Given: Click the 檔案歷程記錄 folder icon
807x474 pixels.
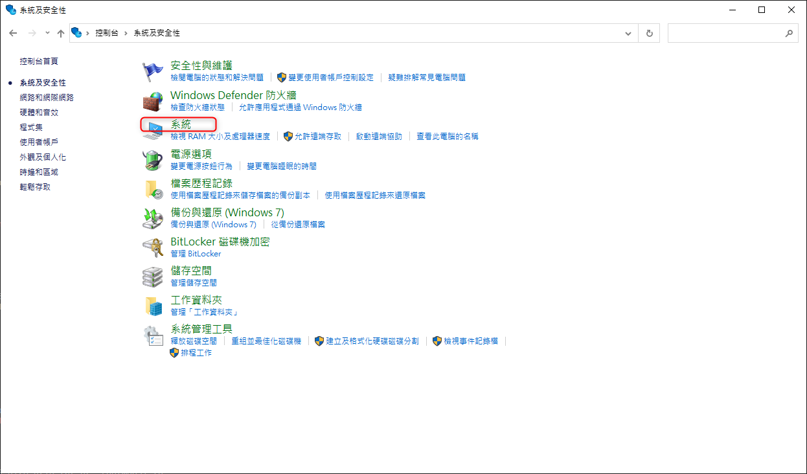Looking at the screenshot, I should click(153, 188).
